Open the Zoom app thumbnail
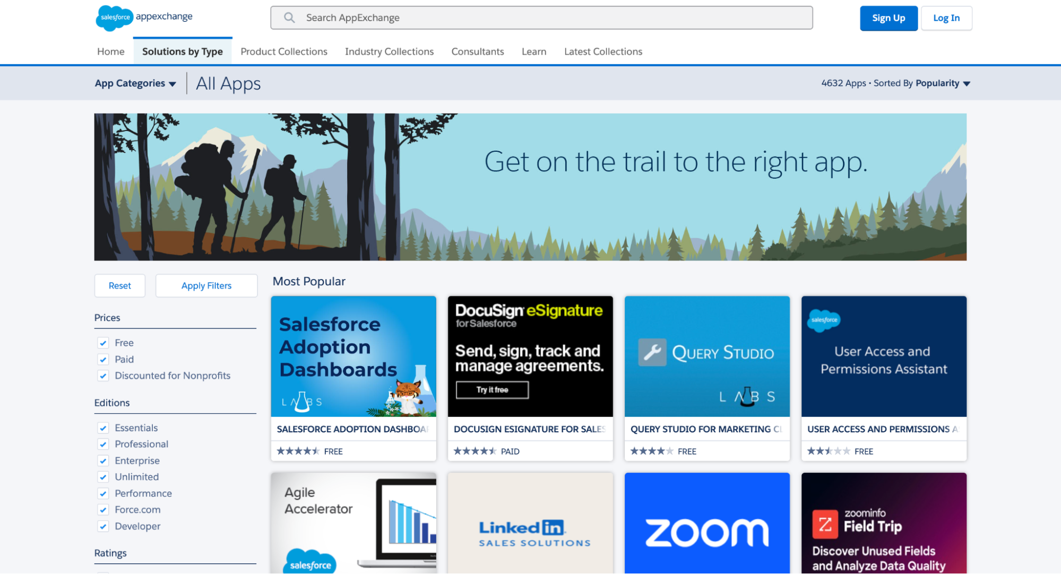Screen dimensions: 1061x574 707,523
